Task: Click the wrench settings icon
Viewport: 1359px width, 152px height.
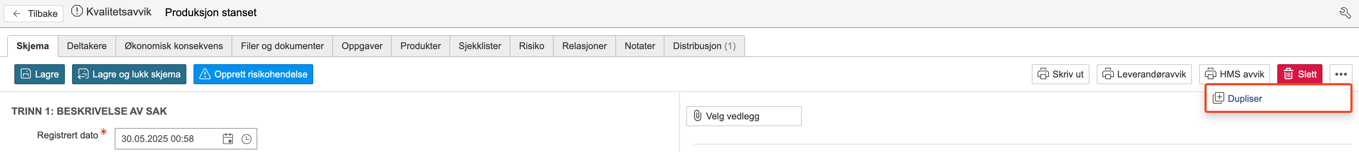Action: (x=1345, y=13)
